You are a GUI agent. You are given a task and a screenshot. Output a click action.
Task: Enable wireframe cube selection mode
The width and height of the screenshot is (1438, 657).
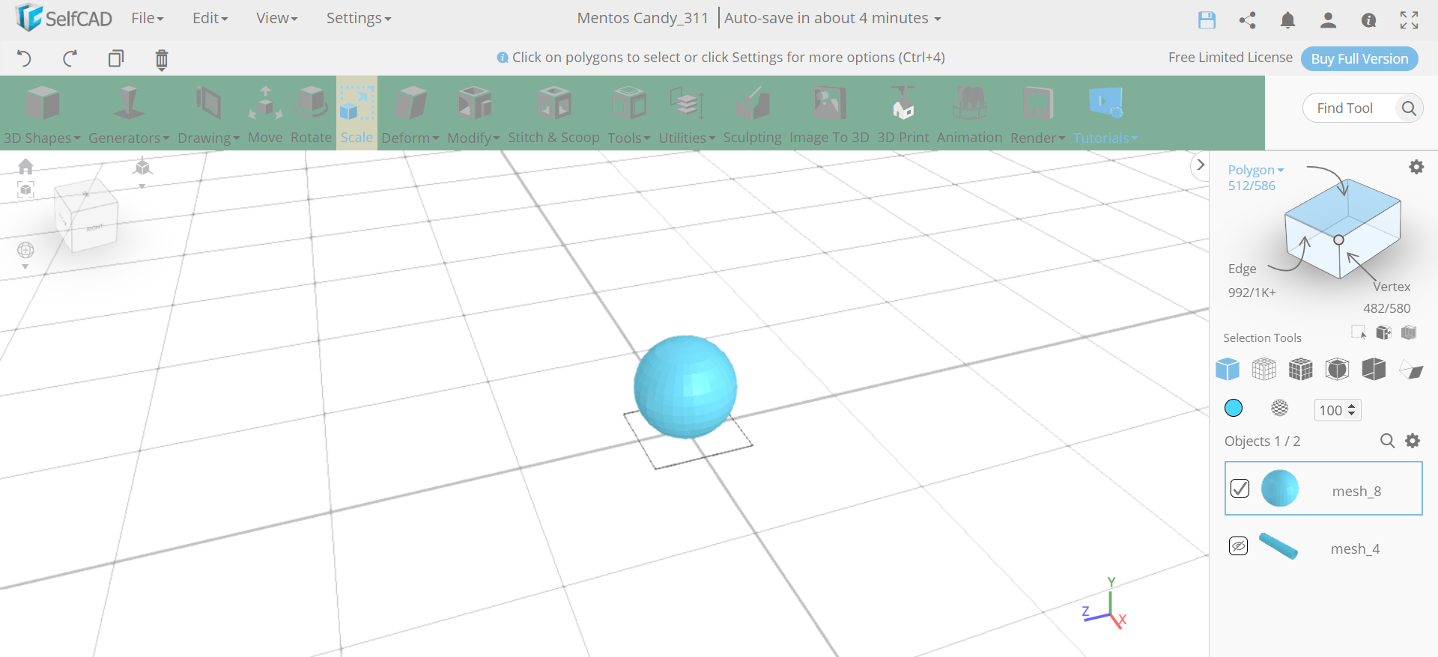point(1263,369)
